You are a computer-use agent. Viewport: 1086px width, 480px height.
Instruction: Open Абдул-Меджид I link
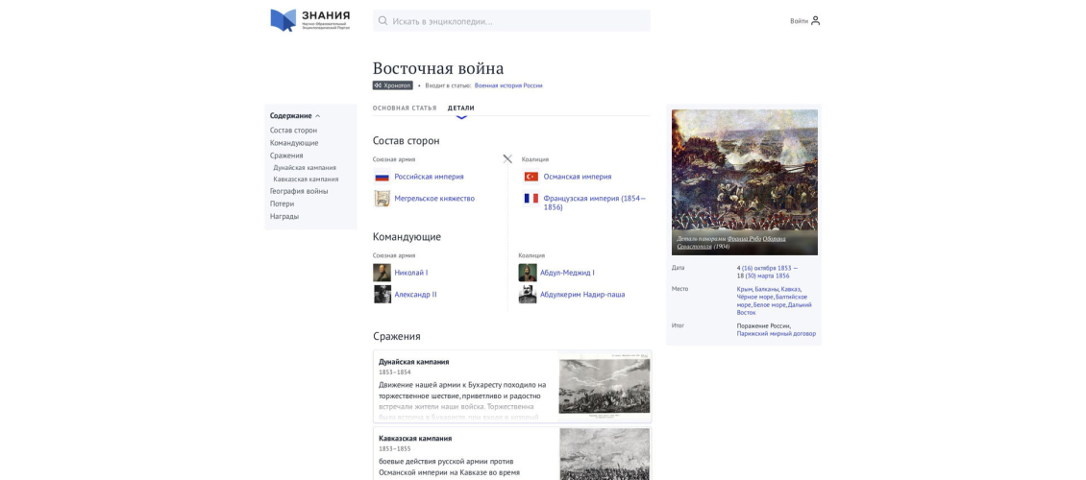567,273
